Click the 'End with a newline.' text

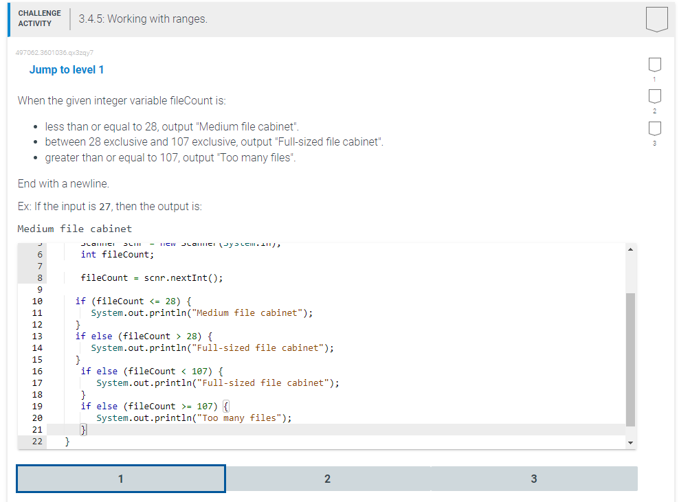click(63, 184)
